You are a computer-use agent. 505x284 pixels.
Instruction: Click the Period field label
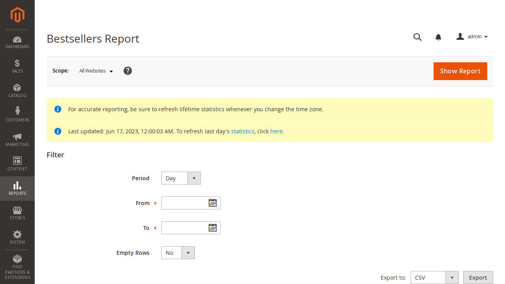click(140, 178)
